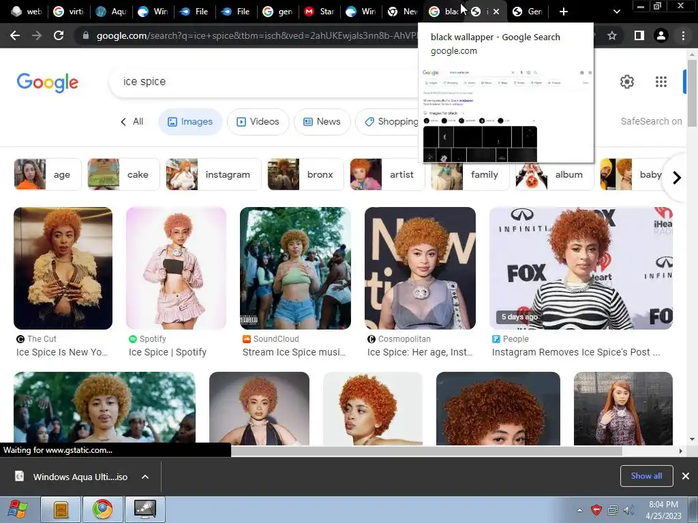The height and width of the screenshot is (523, 698).
Task: Open the Chrome side panel icon
Action: [x=639, y=35]
